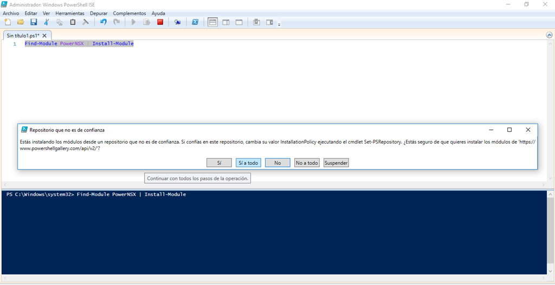Click the New script icon

[8, 22]
